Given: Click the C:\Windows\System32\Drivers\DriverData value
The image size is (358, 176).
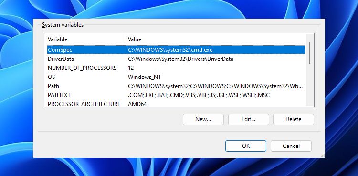Looking at the screenshot, I should pyautogui.click(x=180, y=59).
